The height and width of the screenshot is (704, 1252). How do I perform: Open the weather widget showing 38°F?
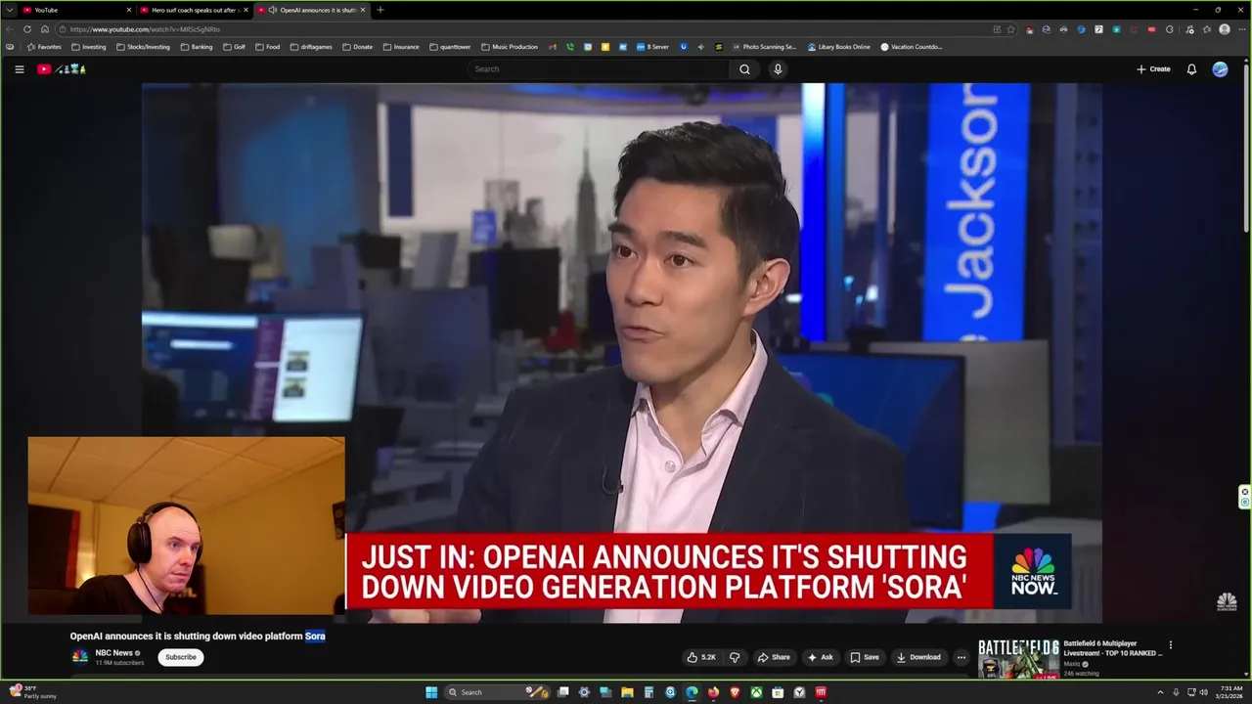(32, 692)
